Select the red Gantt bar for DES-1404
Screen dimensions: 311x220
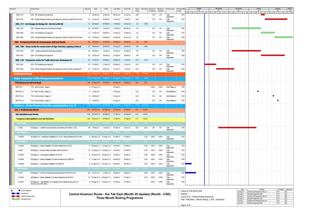(210, 64)
